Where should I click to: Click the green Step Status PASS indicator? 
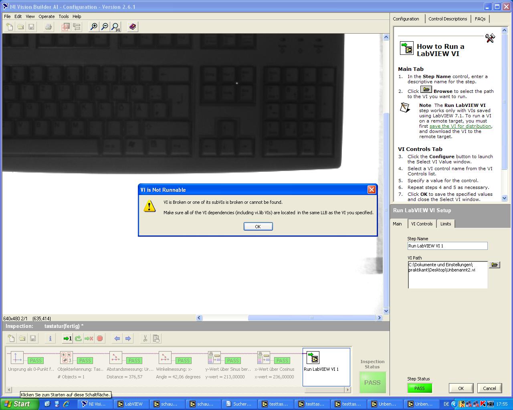coord(420,388)
